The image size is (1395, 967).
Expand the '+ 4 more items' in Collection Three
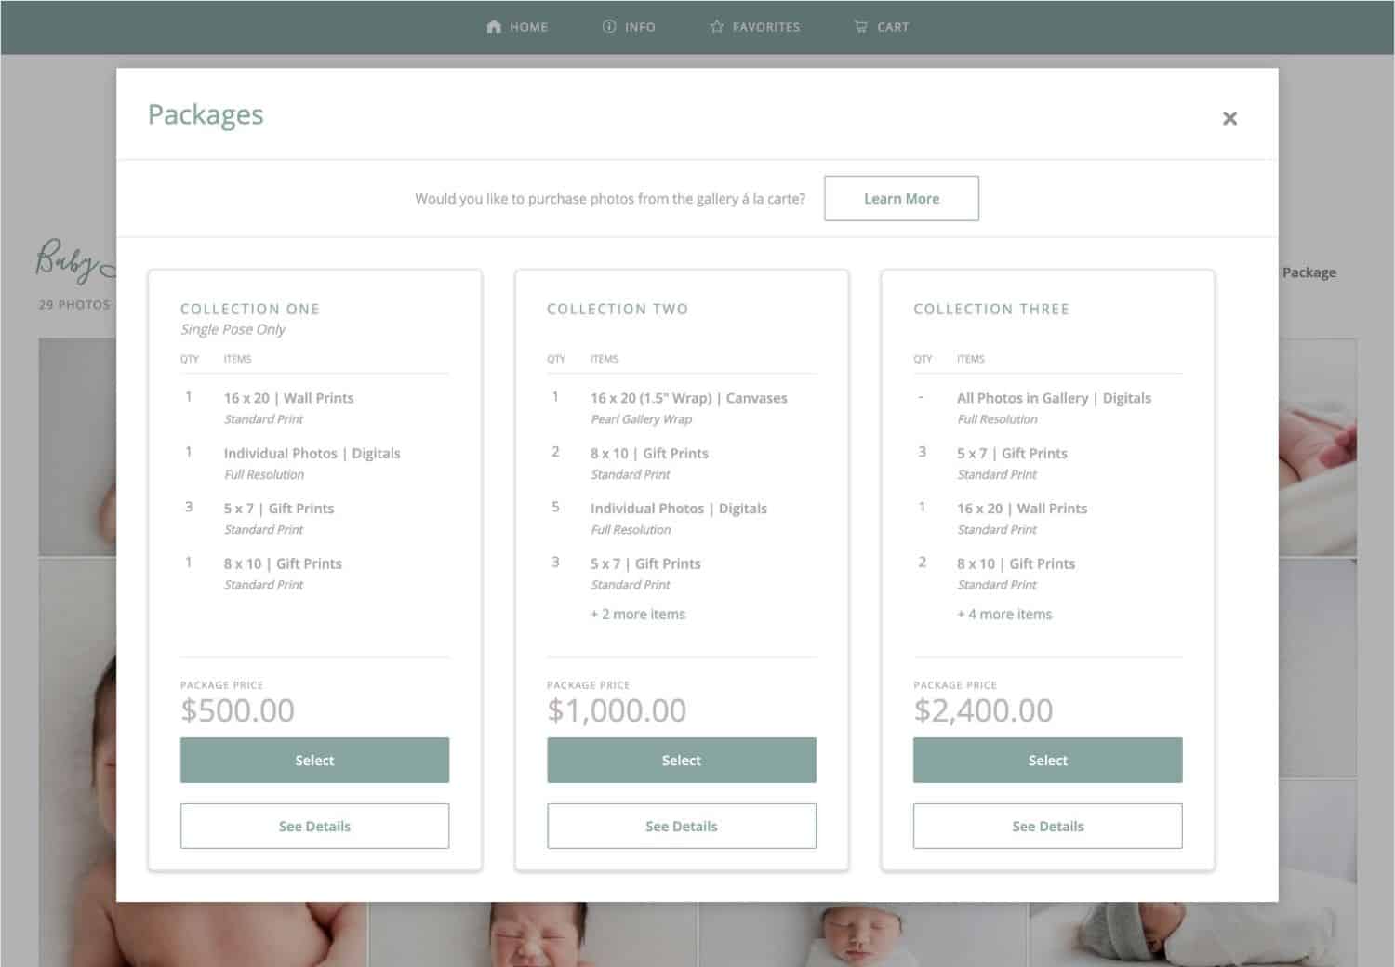pos(1004,614)
